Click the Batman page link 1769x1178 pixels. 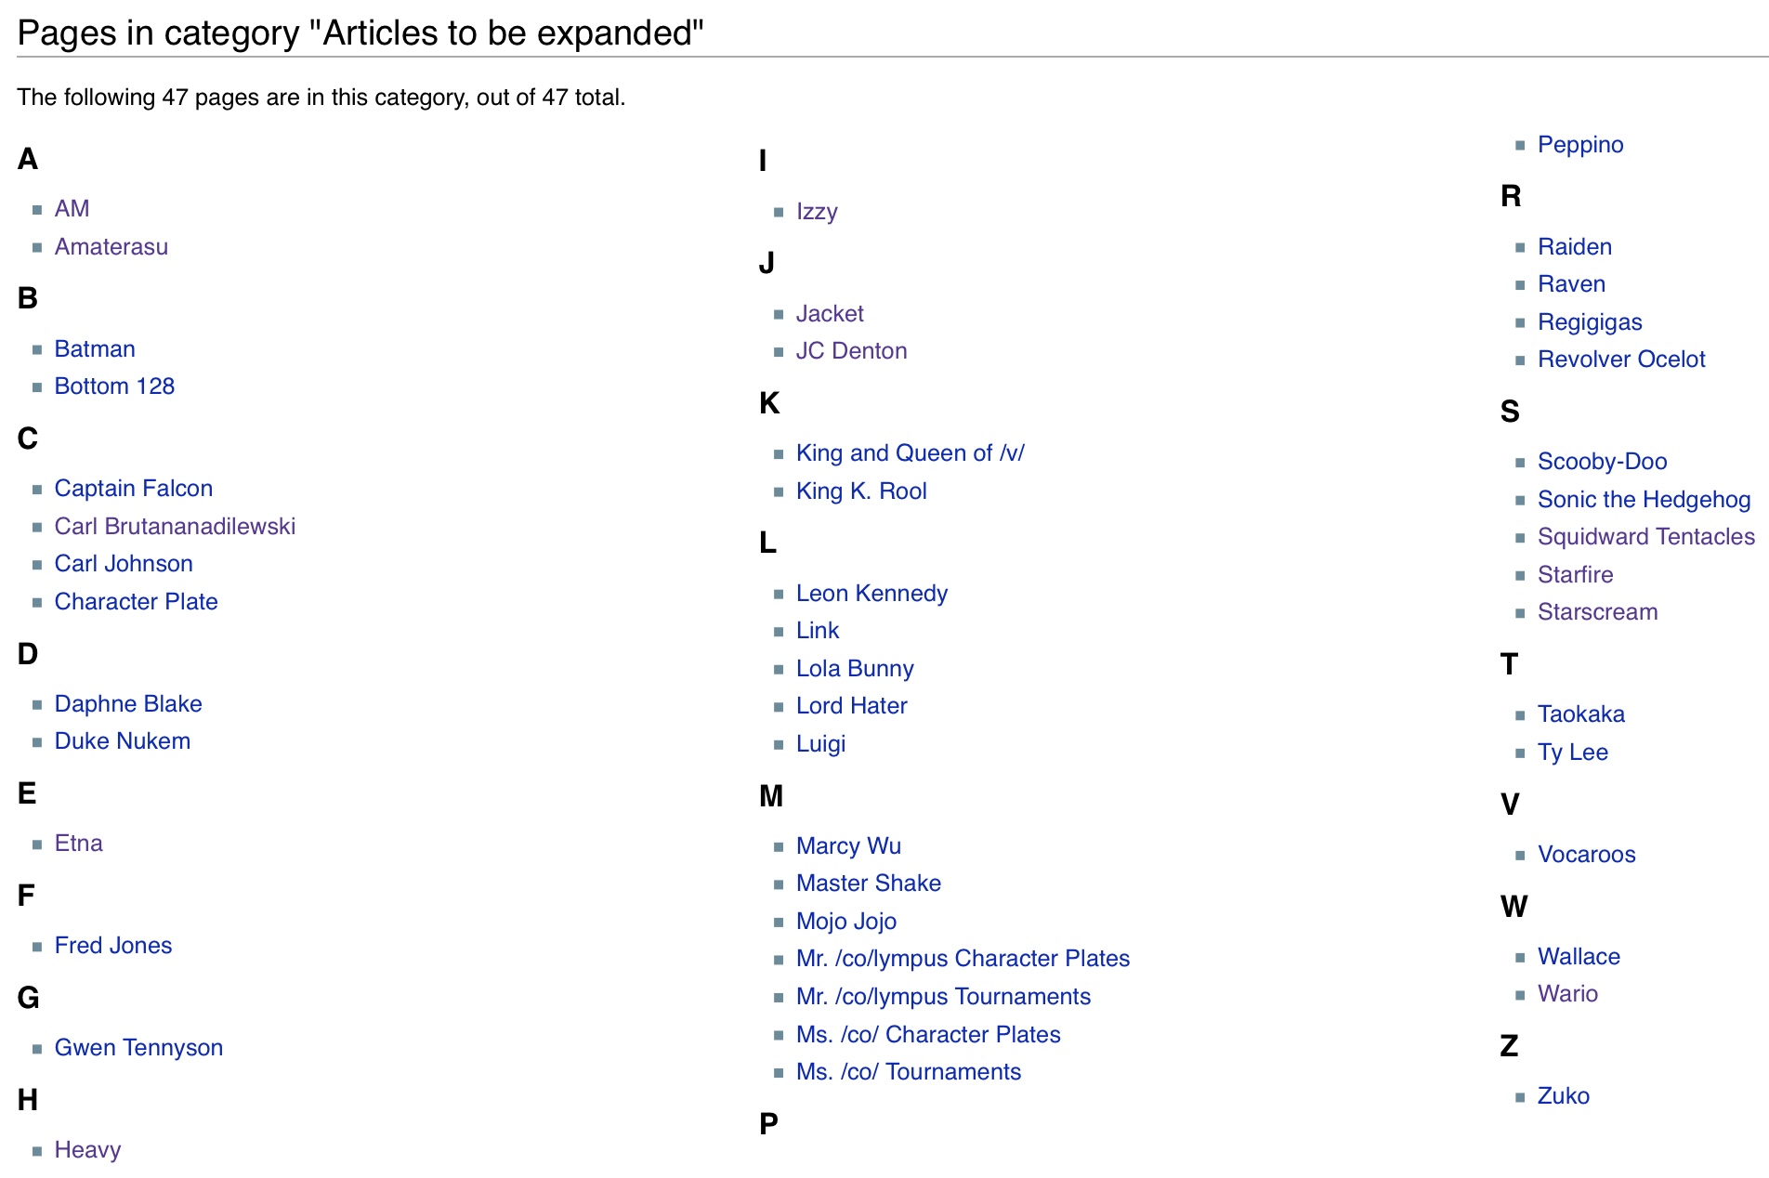[x=95, y=349]
